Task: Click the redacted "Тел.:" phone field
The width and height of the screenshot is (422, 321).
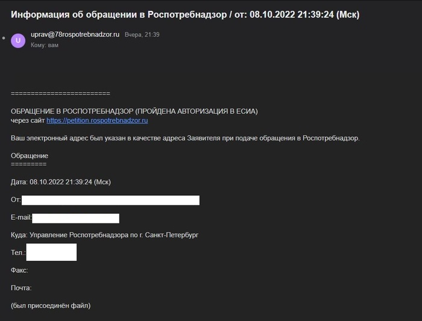Action: click(51, 252)
